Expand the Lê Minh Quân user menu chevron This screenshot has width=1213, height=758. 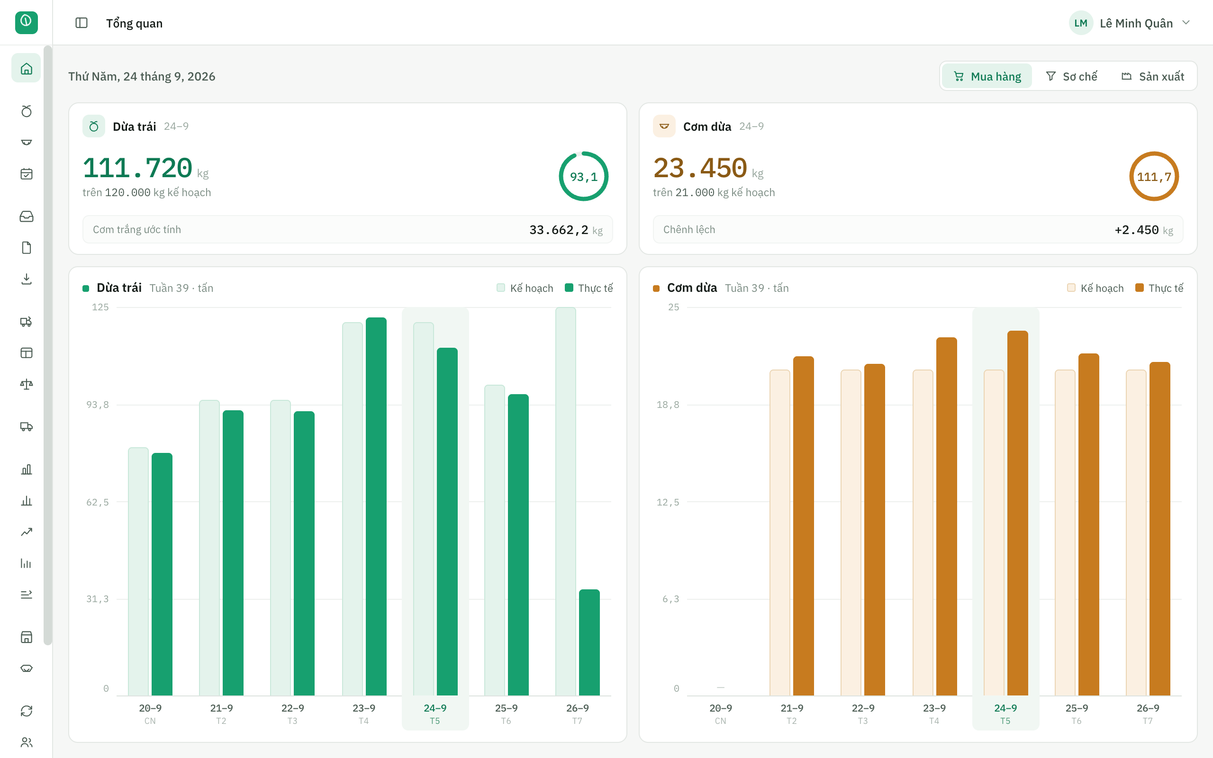coord(1186,23)
